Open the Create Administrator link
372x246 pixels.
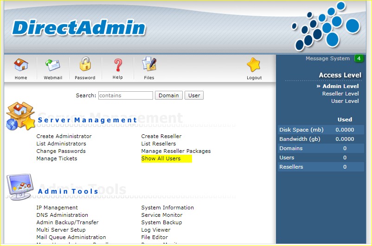[64, 136]
